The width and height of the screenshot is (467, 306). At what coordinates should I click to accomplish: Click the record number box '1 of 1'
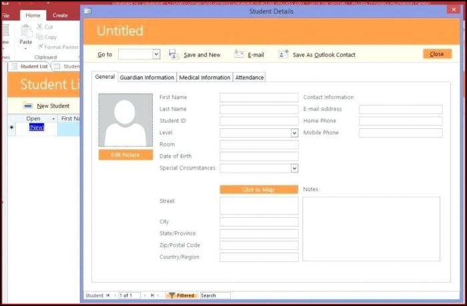129,295
